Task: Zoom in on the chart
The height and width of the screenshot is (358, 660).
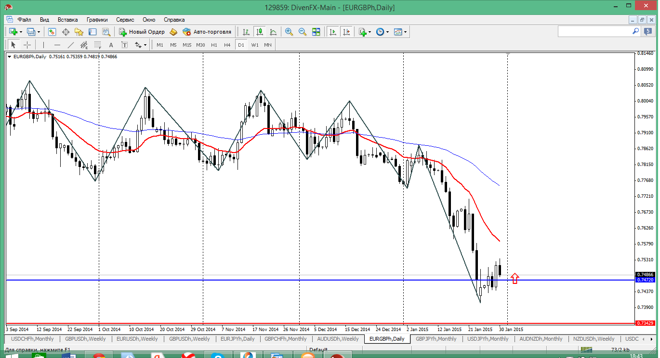Action: pos(289,32)
